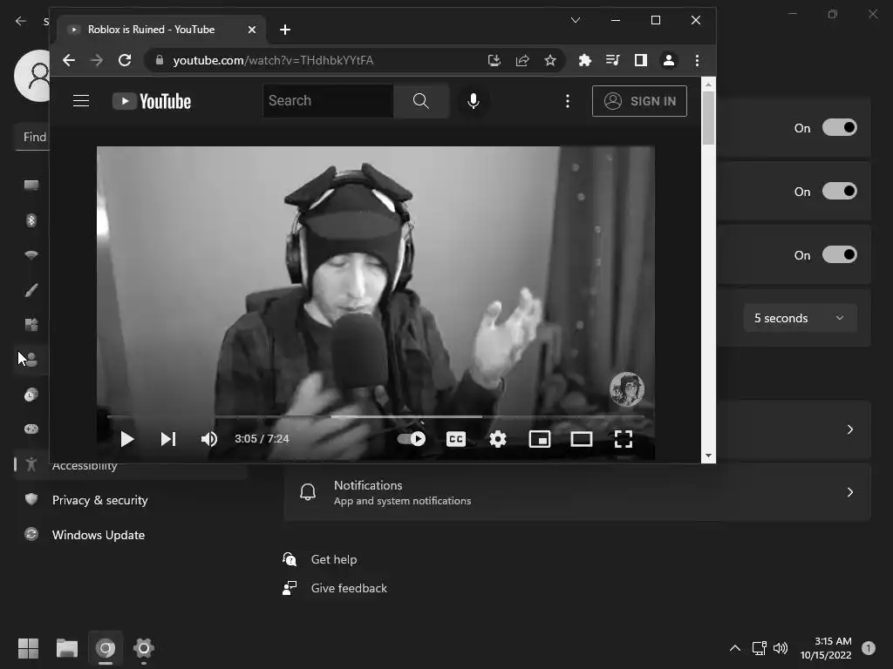Play the video

127,439
